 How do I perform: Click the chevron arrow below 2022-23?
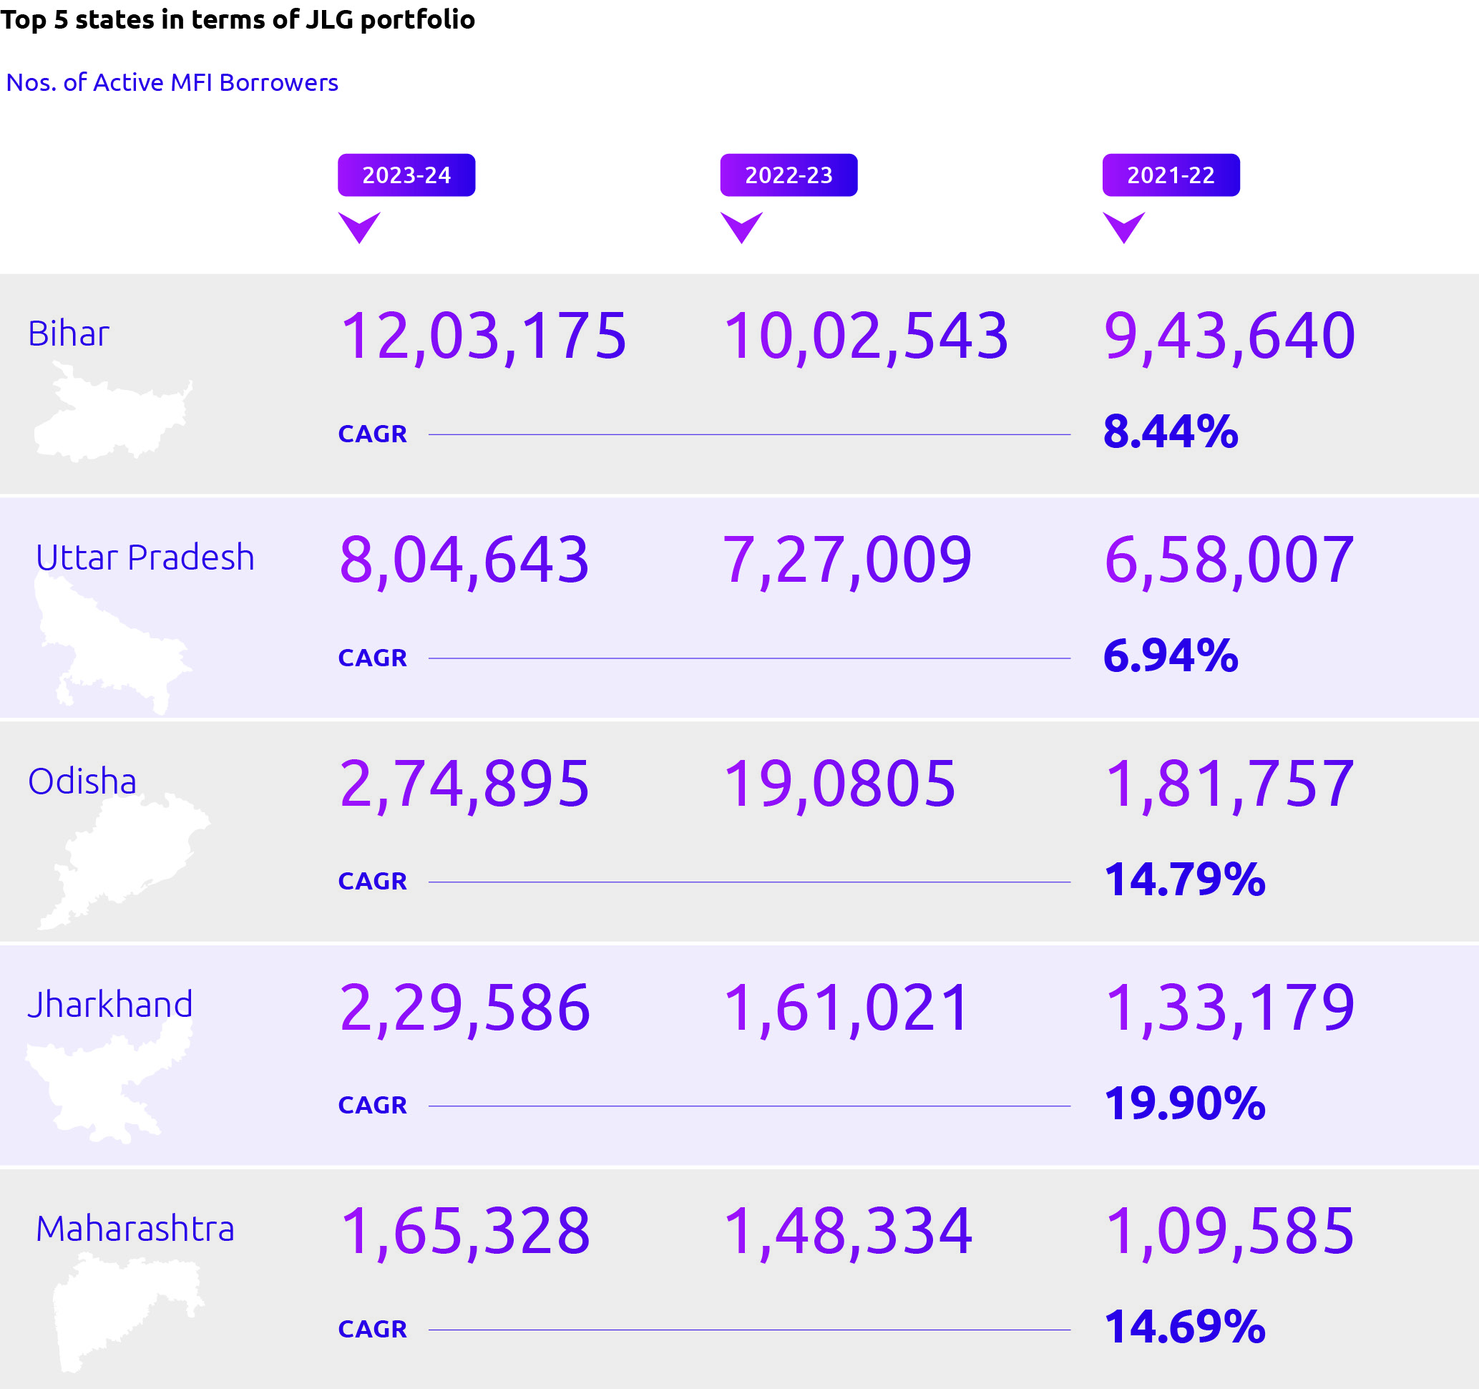point(742,226)
